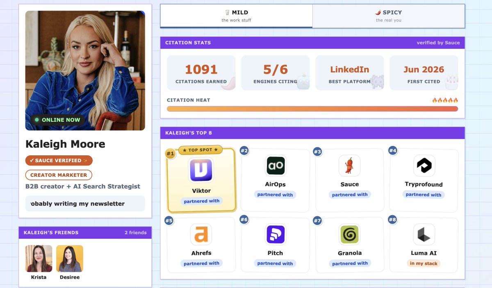This screenshot has width=492, height=288.
Task: Click the orange Ahrefs logo icon
Action: [201, 235]
